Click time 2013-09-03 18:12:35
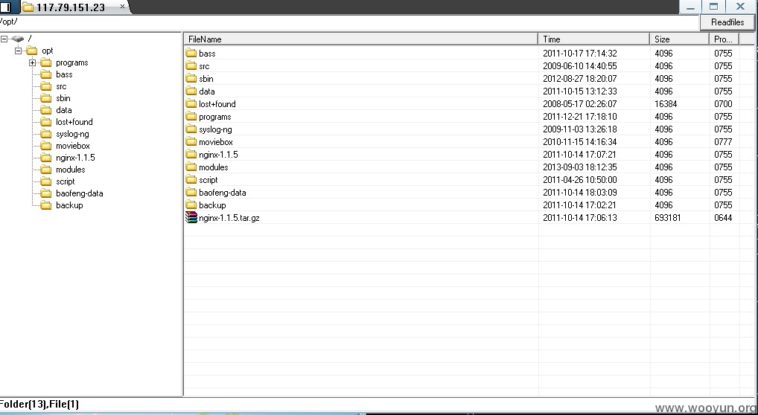 coord(579,167)
